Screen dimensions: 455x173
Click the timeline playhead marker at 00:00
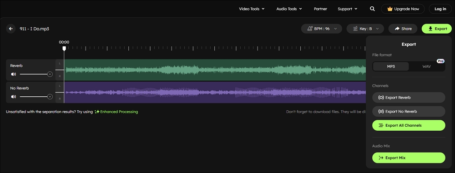(x=64, y=49)
